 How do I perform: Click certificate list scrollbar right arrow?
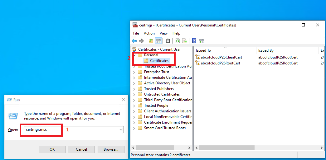322,148
